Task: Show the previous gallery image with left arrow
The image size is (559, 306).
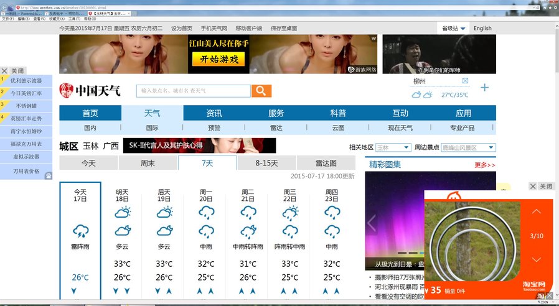Action: pyautogui.click(x=372, y=222)
